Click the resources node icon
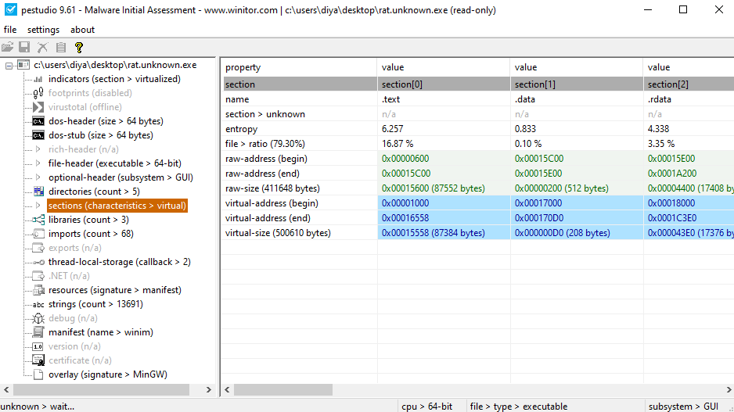 (38, 290)
